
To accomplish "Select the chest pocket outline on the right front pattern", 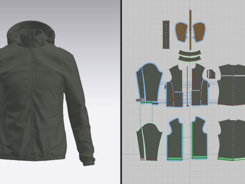I will (196, 78).
